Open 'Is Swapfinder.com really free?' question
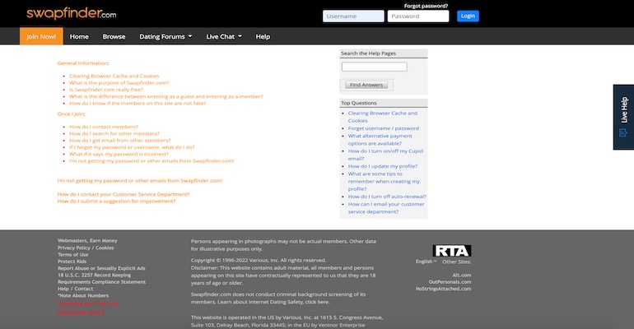 (x=105, y=90)
